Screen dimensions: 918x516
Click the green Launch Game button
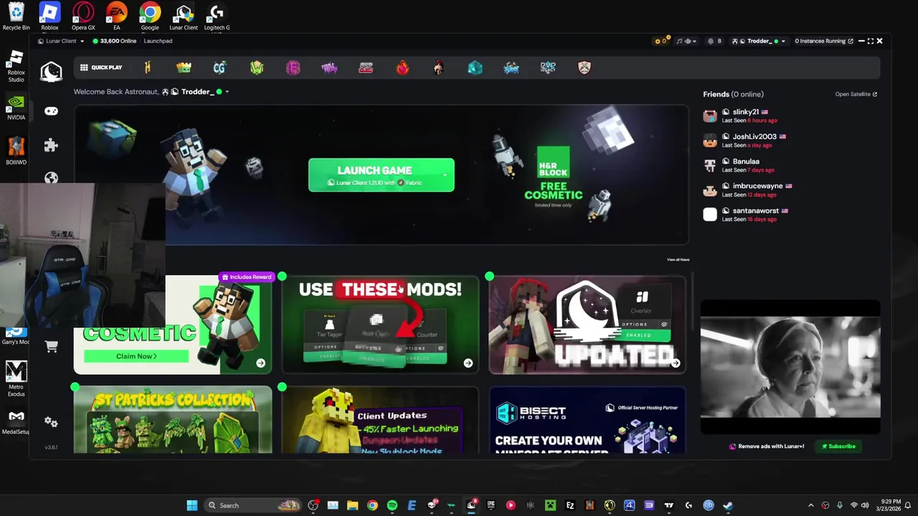coord(381,175)
